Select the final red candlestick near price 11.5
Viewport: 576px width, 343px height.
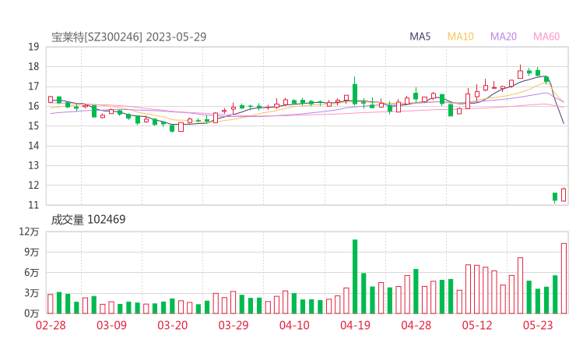pos(564,195)
